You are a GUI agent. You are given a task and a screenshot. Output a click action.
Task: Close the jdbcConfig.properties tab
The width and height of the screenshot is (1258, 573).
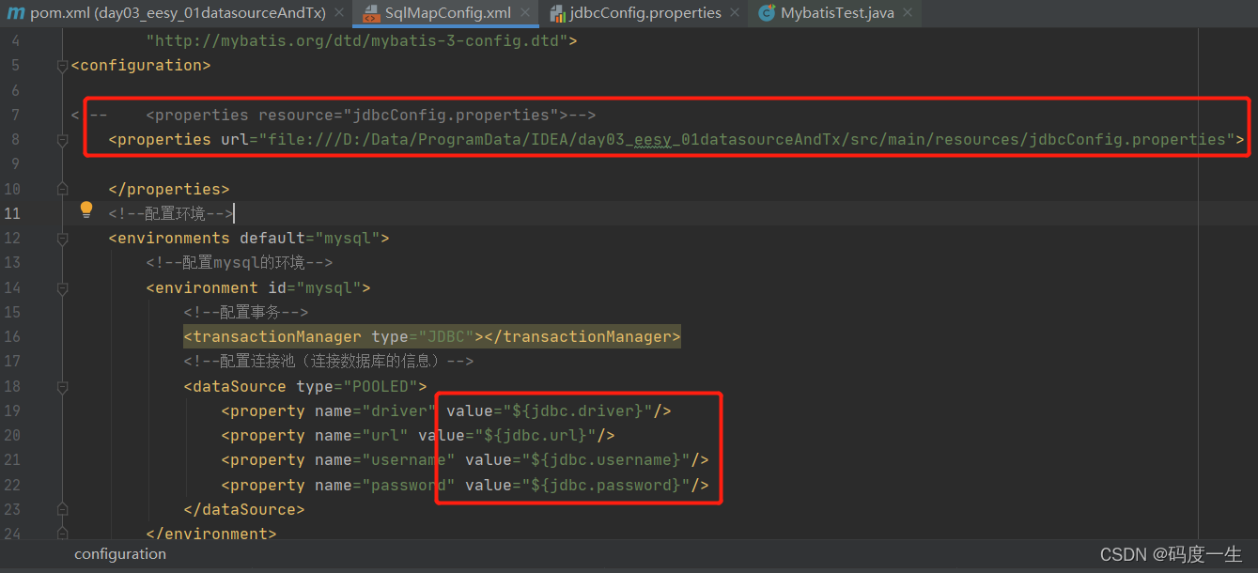pos(735,13)
